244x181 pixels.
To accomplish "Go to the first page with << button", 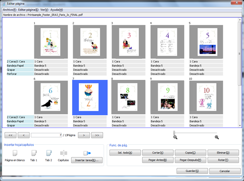I will (x=10, y=135).
